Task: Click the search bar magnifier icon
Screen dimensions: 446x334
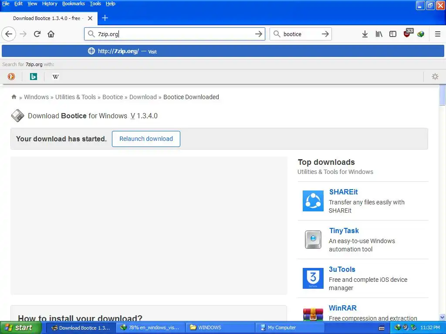Action: [277, 34]
